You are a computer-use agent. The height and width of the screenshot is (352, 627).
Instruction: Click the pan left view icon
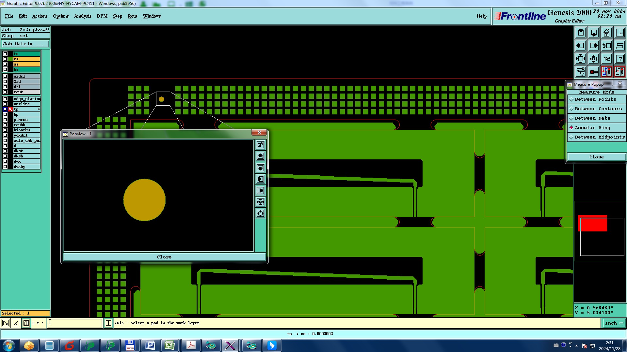click(x=581, y=46)
